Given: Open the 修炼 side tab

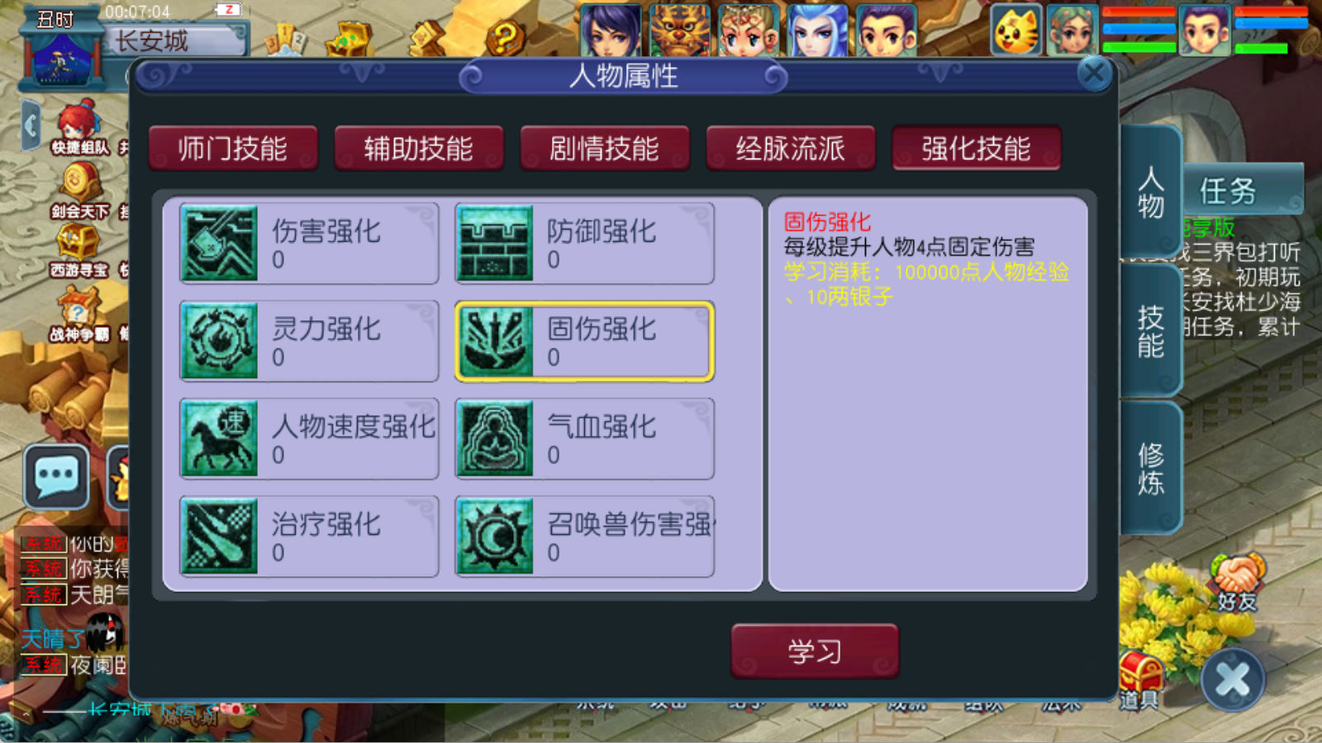Looking at the screenshot, I should coord(1151,468).
